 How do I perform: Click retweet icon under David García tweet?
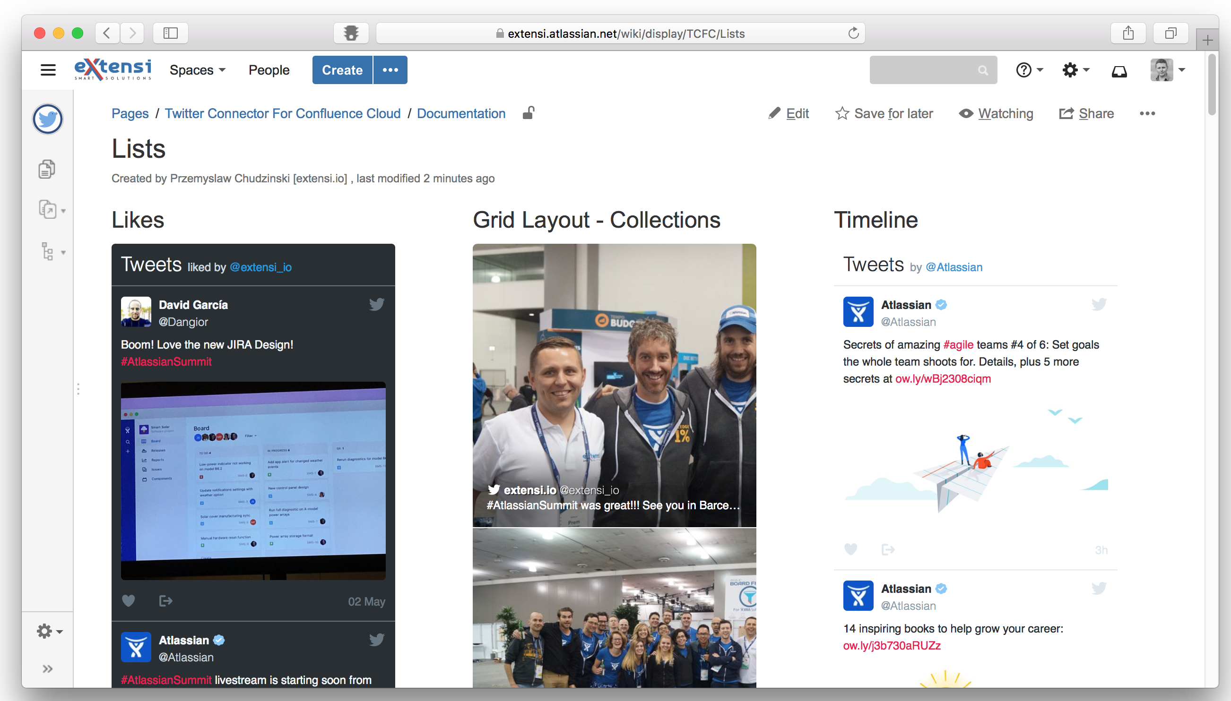[x=165, y=600]
